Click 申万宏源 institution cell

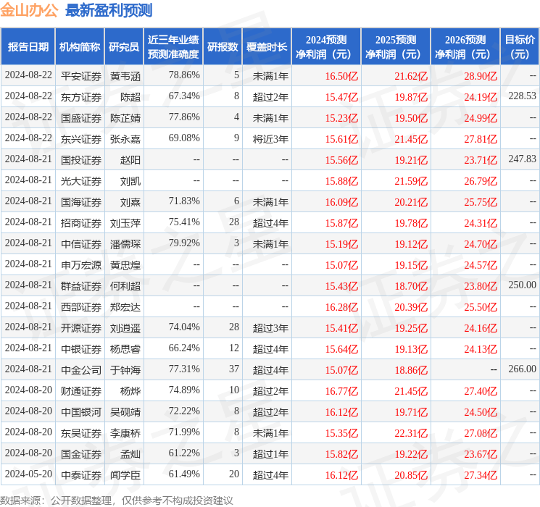point(81,265)
